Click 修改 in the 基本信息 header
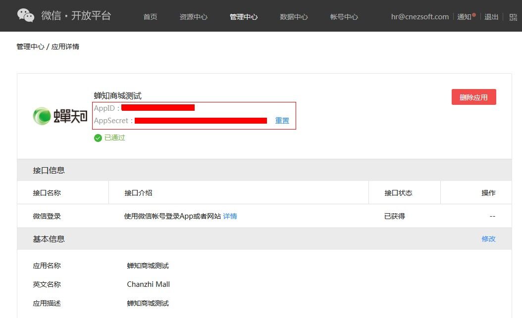Screen dimensions: 522x318 (x=488, y=239)
